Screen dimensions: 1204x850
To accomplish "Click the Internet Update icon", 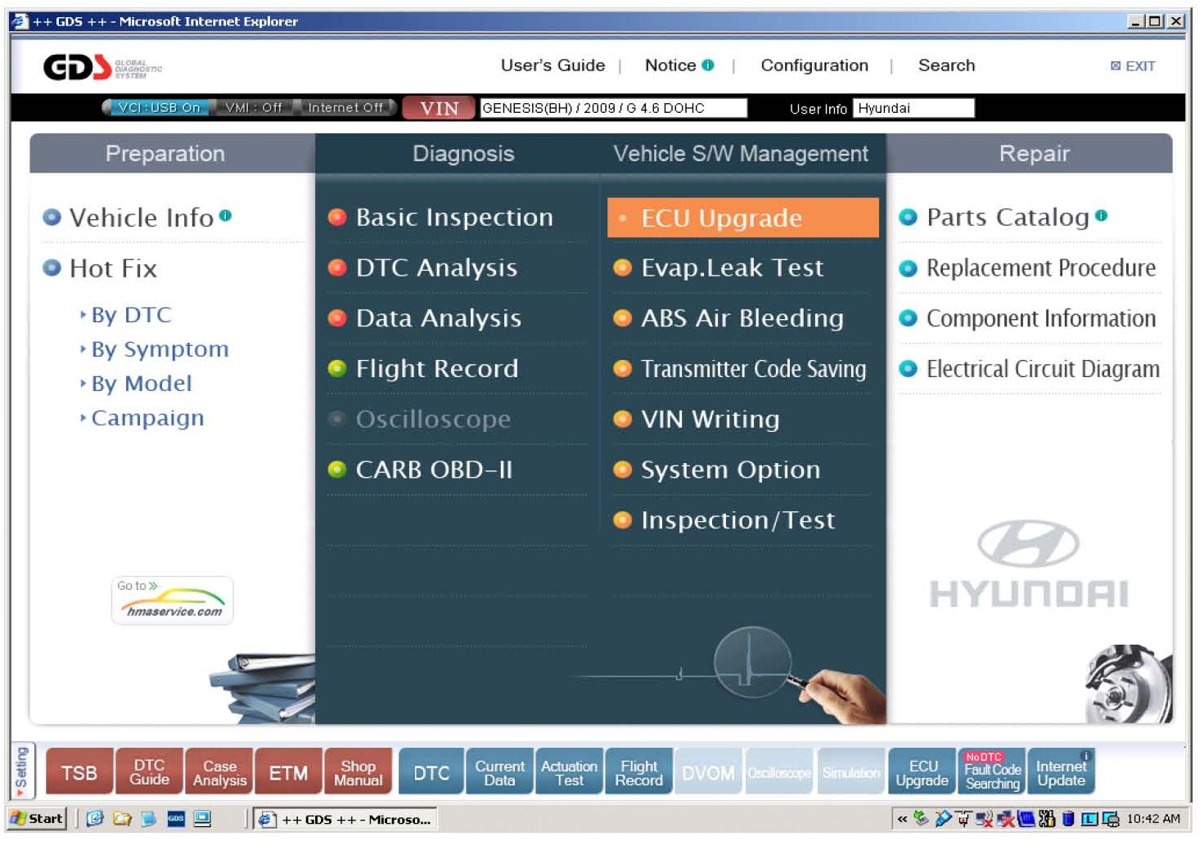I will (1061, 772).
